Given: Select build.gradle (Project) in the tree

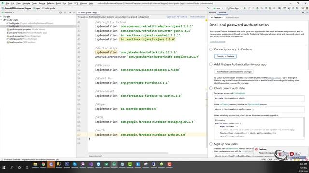Looking at the screenshot, I should click(30, 23).
